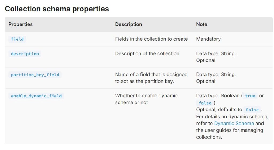The image size is (274, 150).
Task: Select the enable_dynamic_field code tag
Action: point(36,96)
